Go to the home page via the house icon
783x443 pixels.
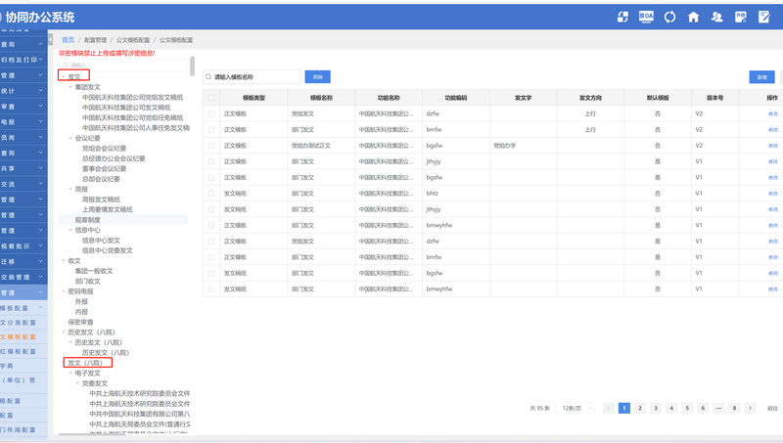tap(693, 17)
